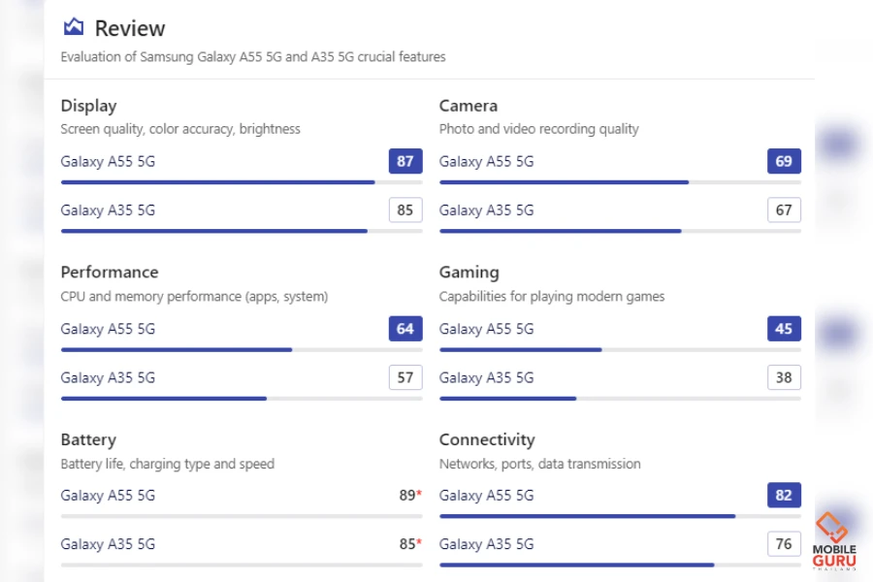873x582 pixels.
Task: Click the Galaxy A35 Camera score 67
Action: tap(784, 210)
